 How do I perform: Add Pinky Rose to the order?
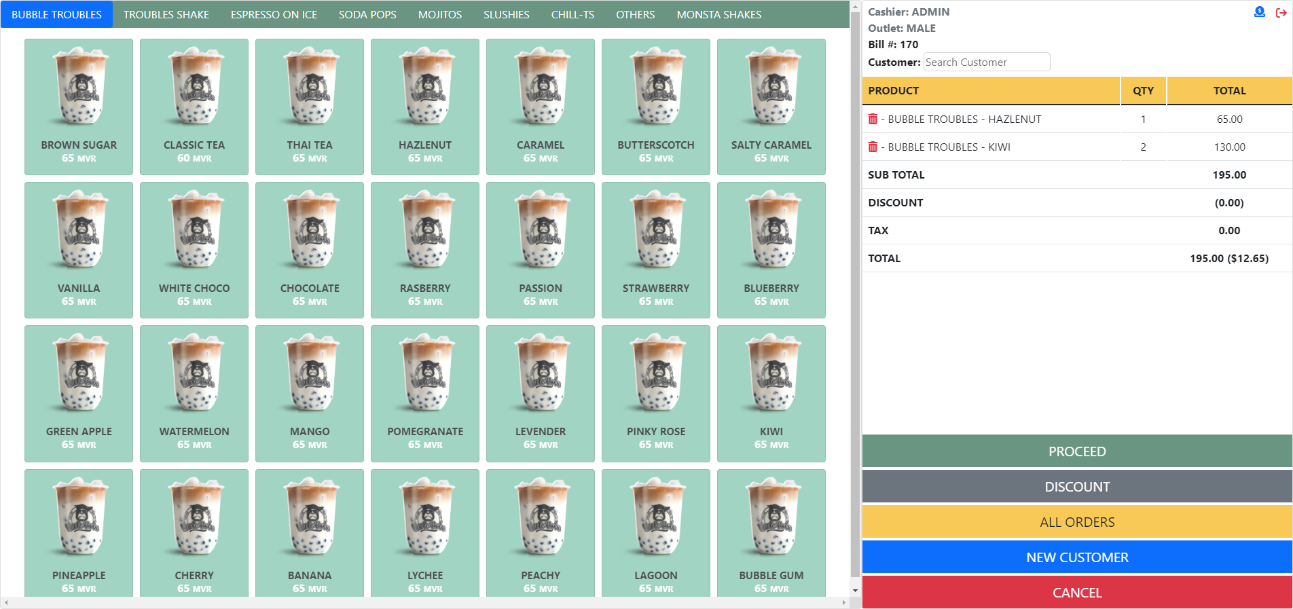655,393
